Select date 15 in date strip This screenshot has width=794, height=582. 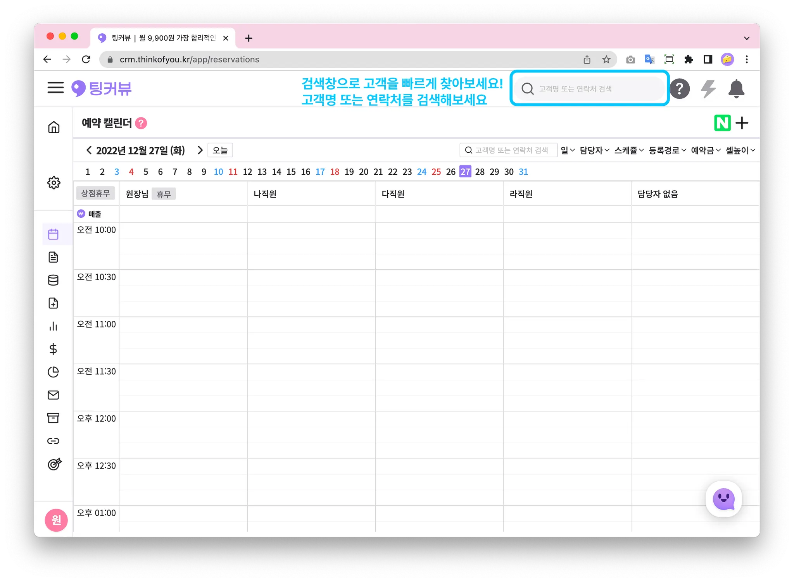tap(291, 172)
